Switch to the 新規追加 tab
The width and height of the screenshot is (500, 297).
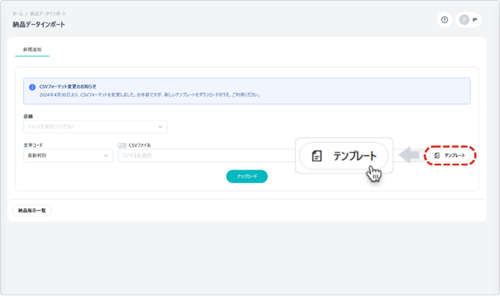tap(32, 50)
